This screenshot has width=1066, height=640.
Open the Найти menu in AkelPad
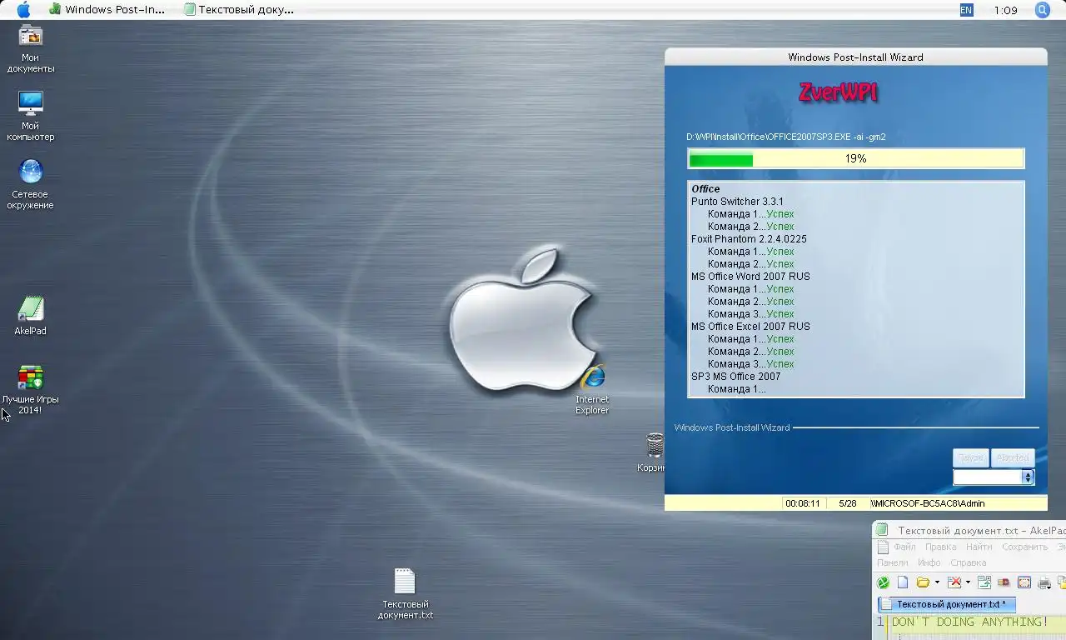979,547
